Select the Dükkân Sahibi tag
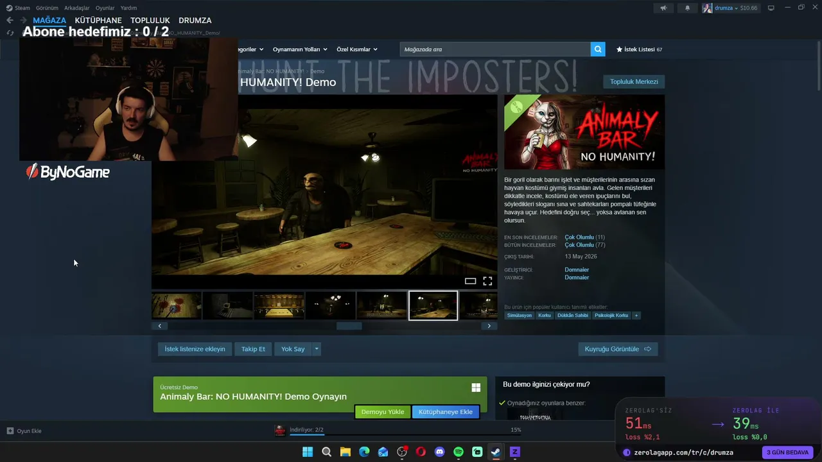Image resolution: width=822 pixels, height=462 pixels. (573, 316)
